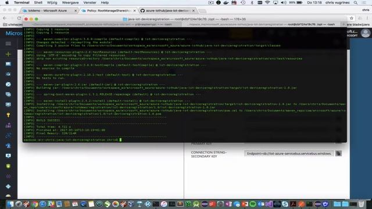
Task: Click the chris vugrinec user menu
Action: 337,2
